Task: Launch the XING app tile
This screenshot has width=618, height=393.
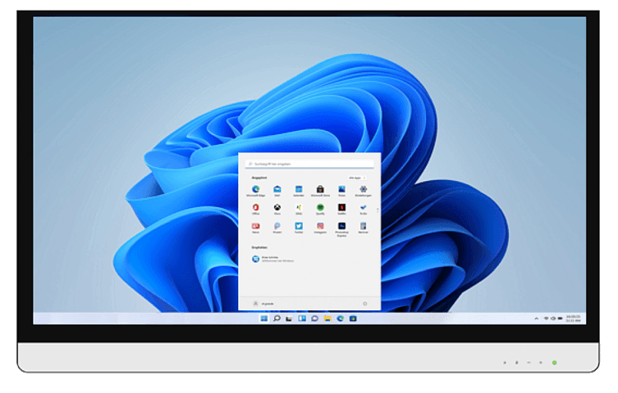Action: (299, 209)
